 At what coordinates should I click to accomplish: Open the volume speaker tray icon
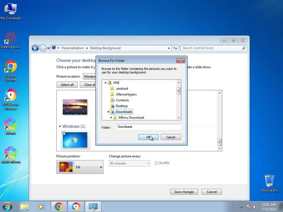click(255, 207)
